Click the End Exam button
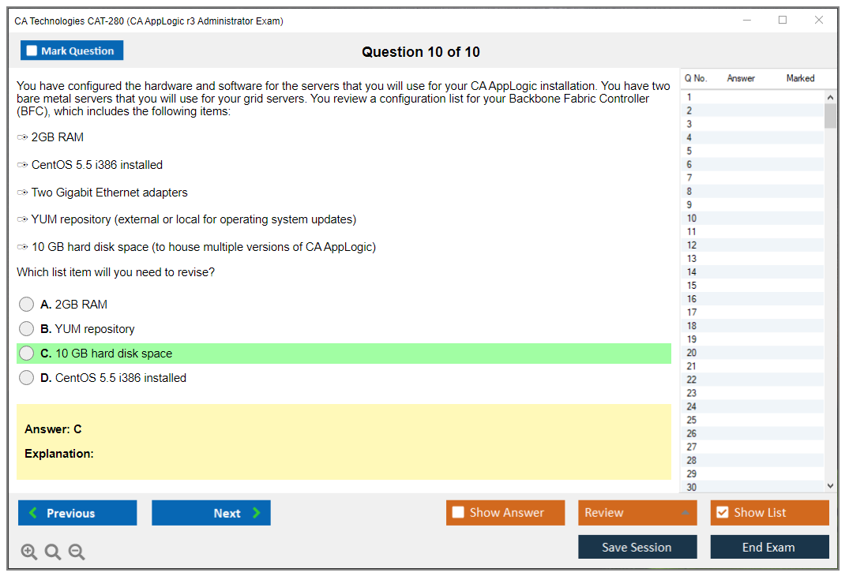This screenshot has height=580, width=849. coord(768,547)
